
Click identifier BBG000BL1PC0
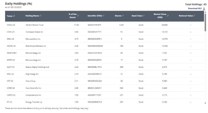pyautogui.click(x=95, y=67)
